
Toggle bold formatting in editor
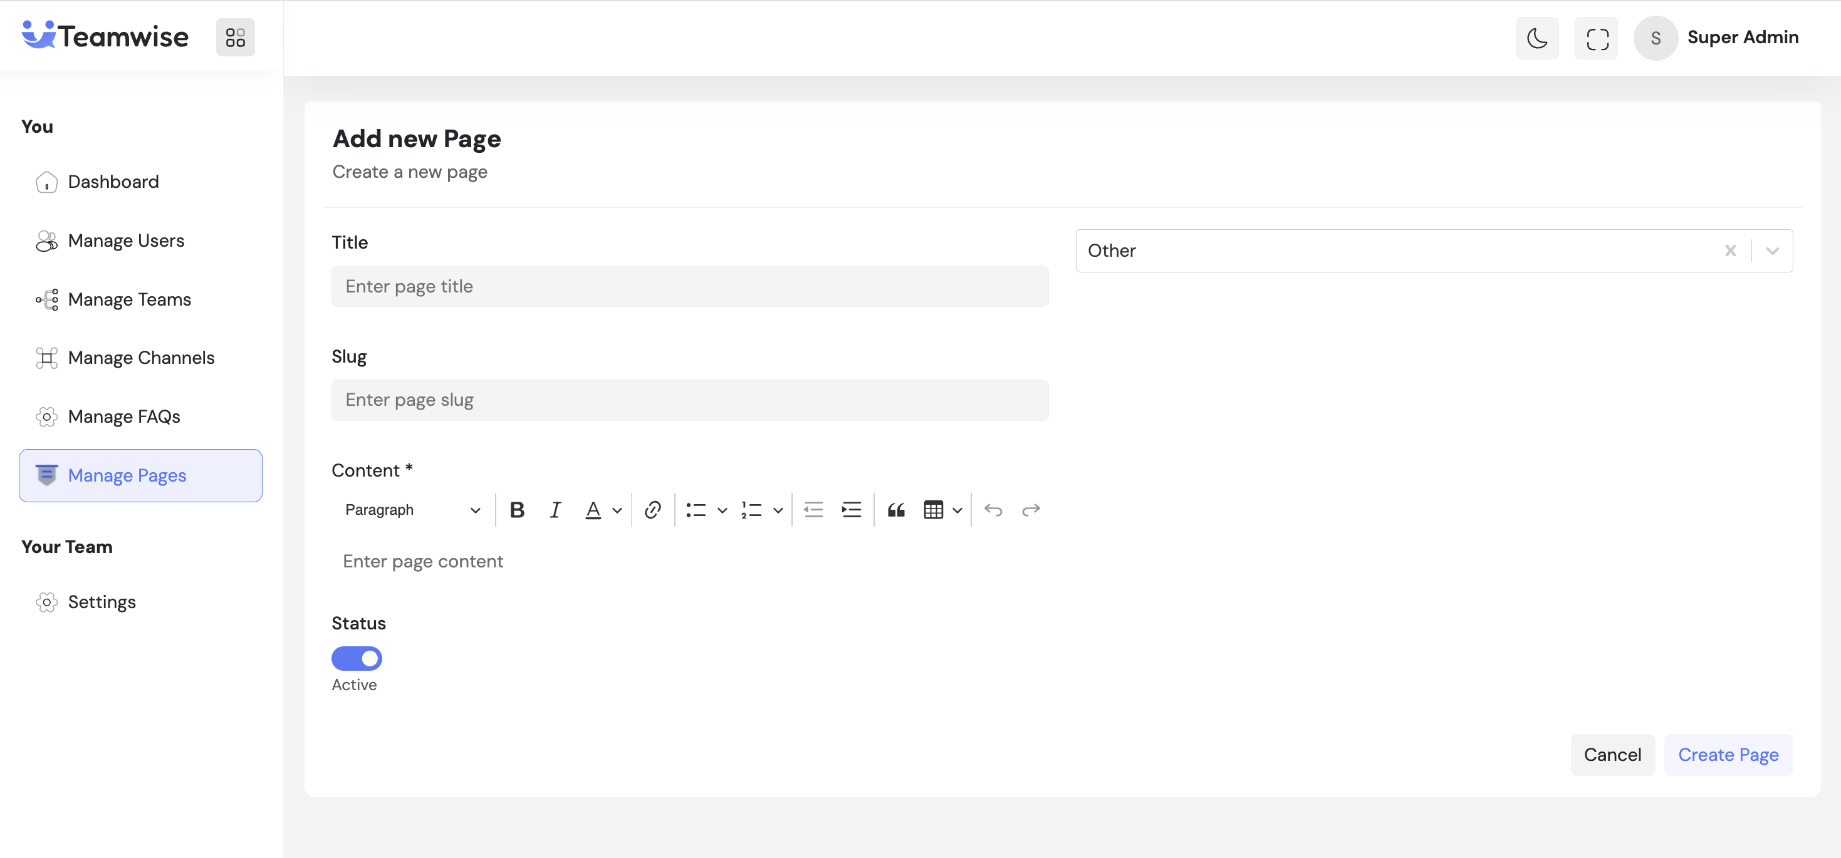click(x=517, y=509)
